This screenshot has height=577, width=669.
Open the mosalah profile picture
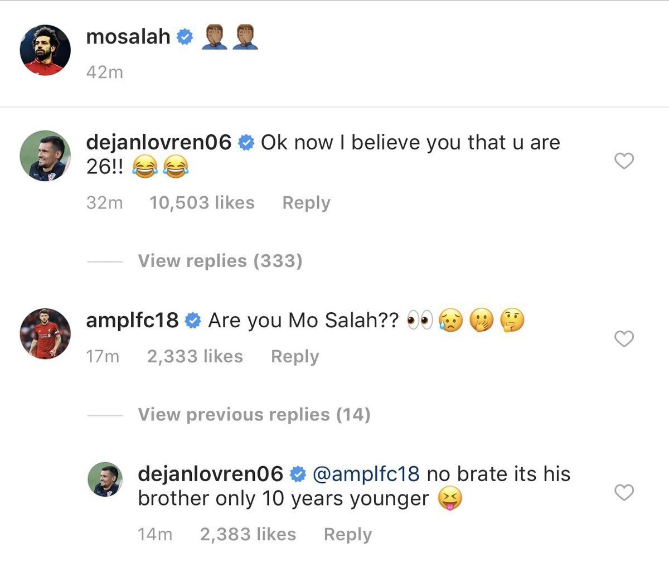tap(45, 50)
